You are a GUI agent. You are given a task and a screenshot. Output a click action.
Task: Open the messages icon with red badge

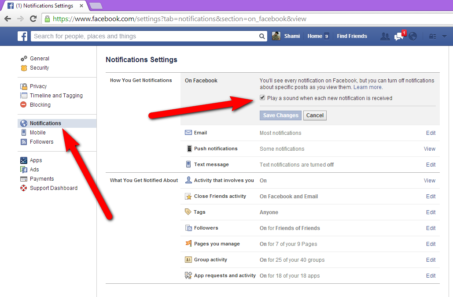click(400, 36)
